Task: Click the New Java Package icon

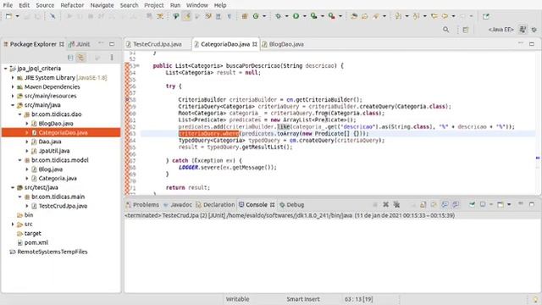Action: coord(245,16)
